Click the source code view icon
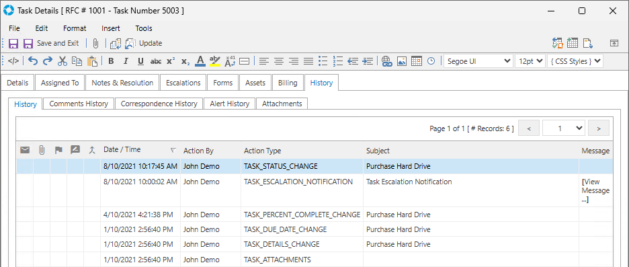 point(13,61)
